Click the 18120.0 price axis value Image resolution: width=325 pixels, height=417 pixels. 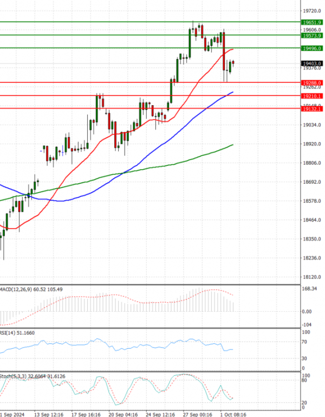311,277
